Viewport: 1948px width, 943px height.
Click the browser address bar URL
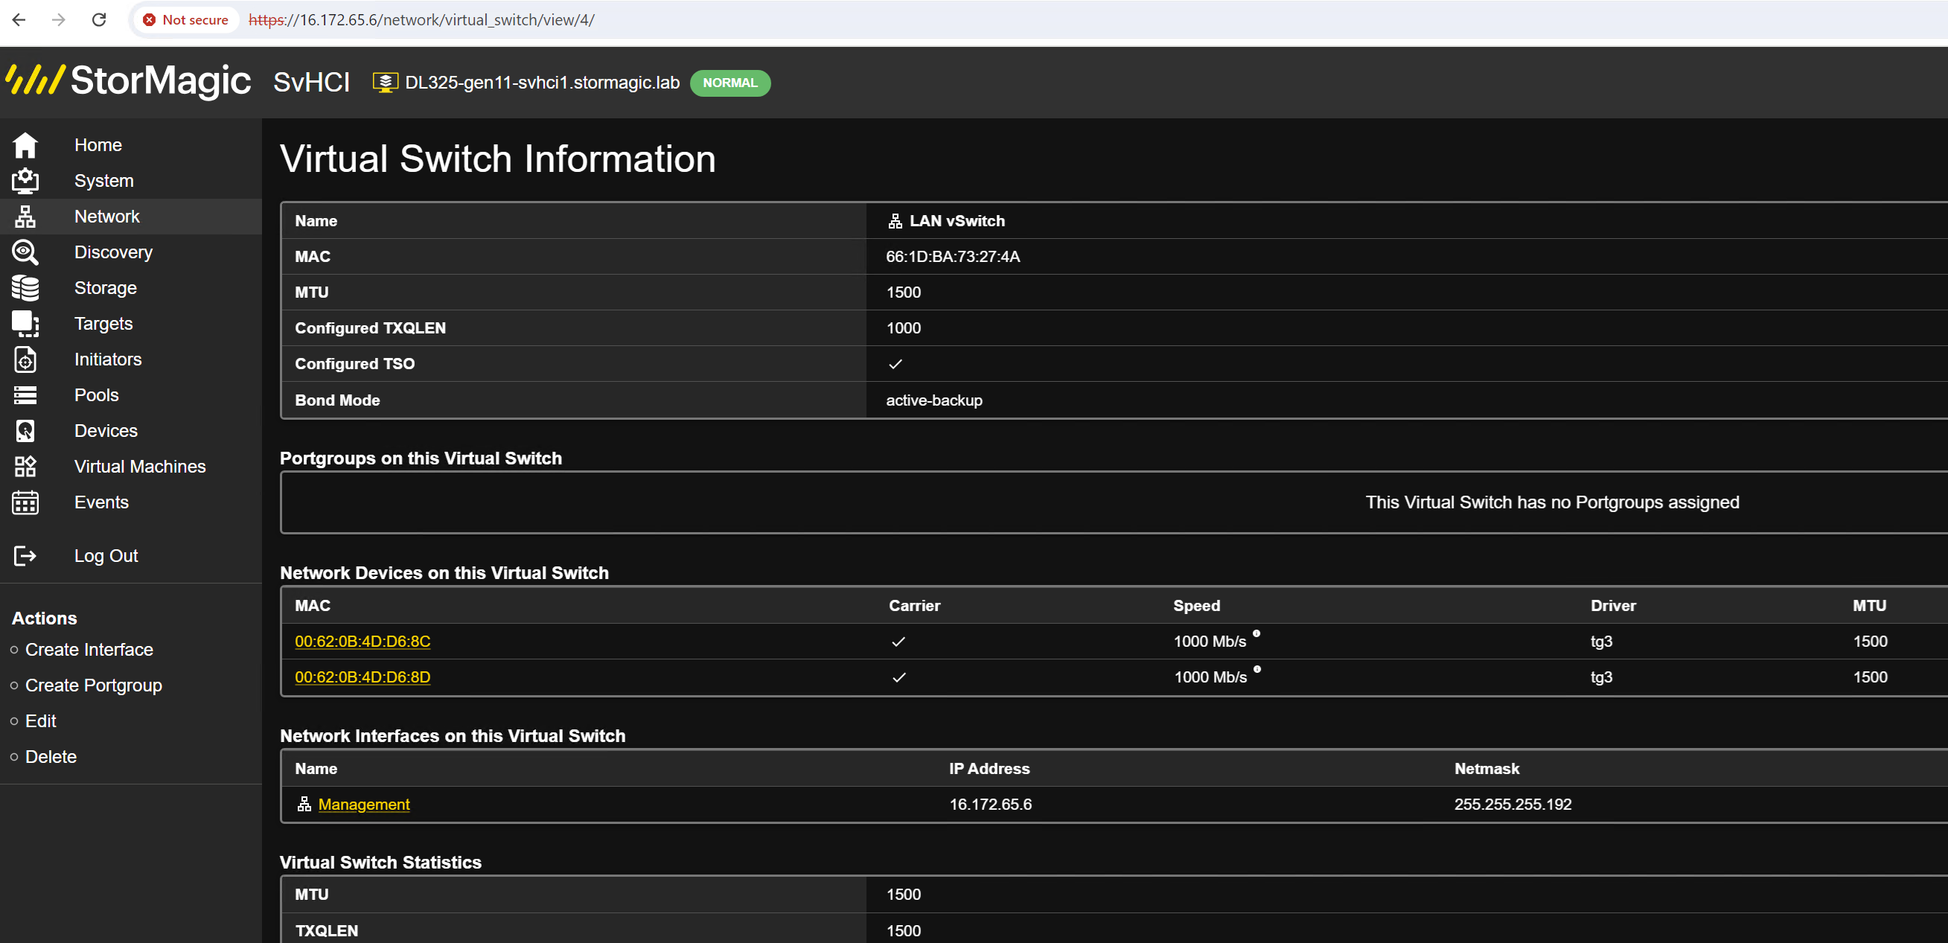pos(421,19)
